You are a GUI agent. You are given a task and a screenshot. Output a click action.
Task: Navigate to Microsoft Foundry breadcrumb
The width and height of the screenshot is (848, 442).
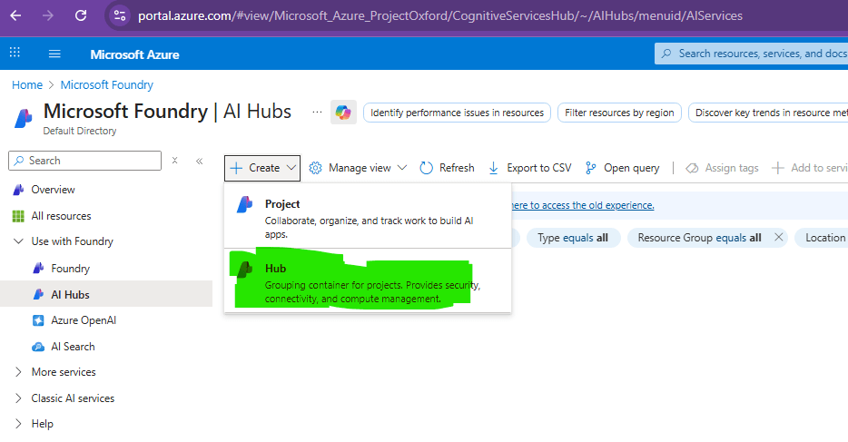[106, 84]
